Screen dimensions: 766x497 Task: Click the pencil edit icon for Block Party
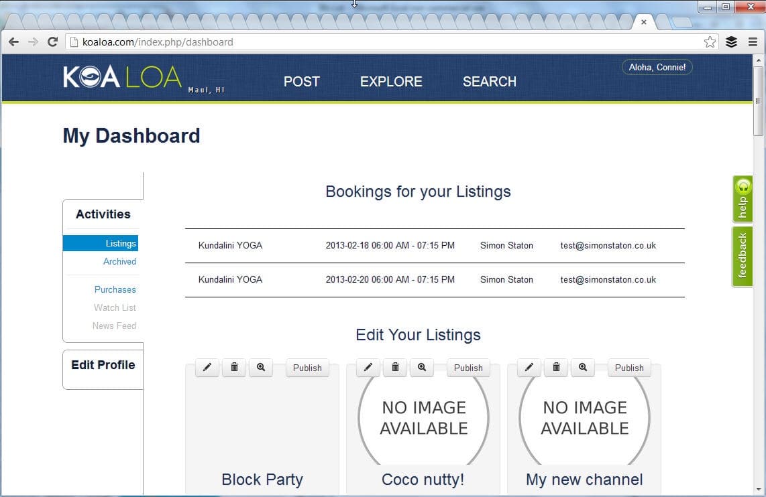pos(207,368)
